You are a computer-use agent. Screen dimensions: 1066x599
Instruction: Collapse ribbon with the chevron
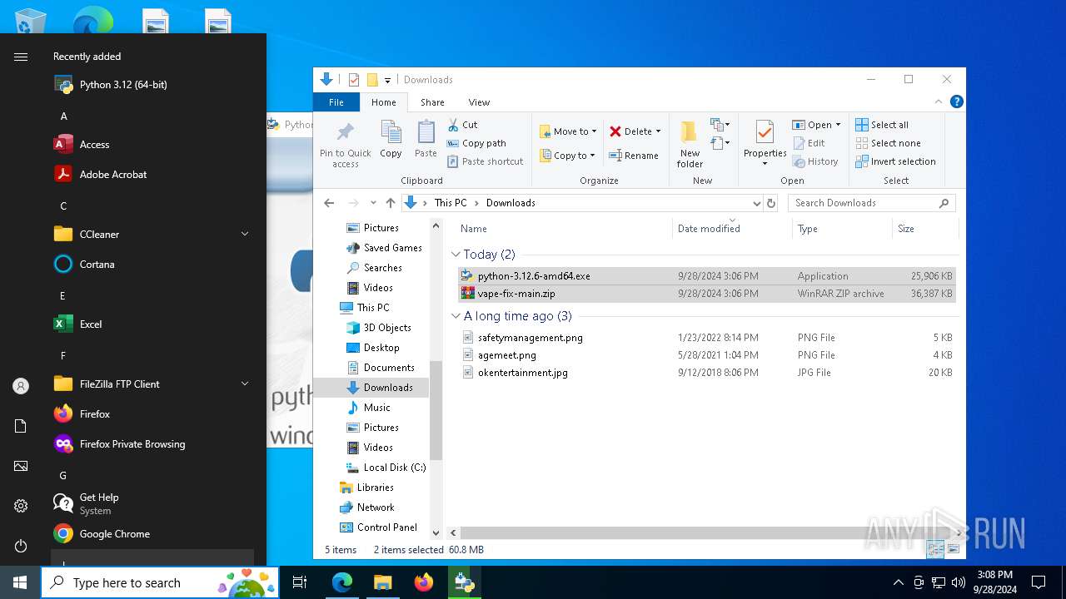939,101
